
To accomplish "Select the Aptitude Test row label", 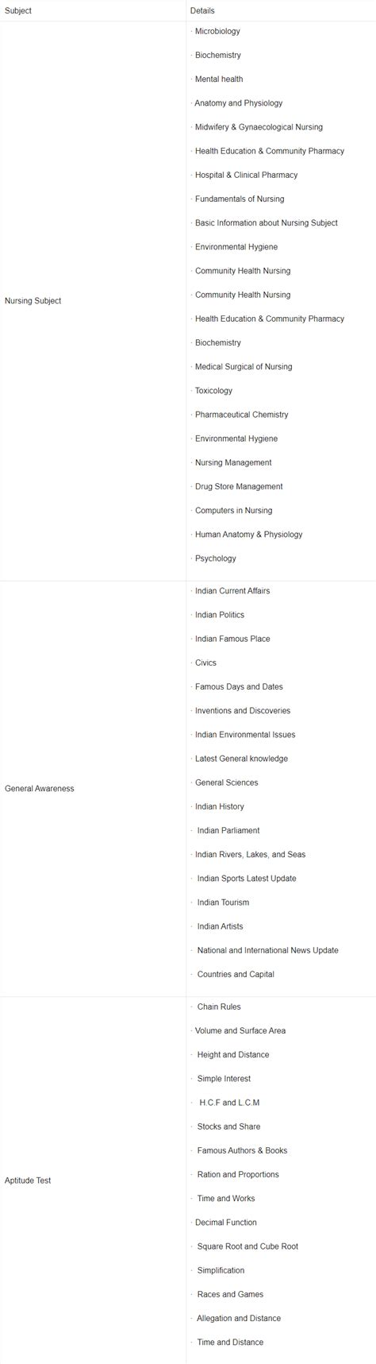I will [x=28, y=1180].
